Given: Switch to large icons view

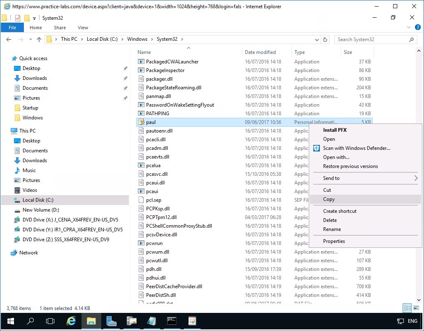Looking at the screenshot, I should [416, 308].
